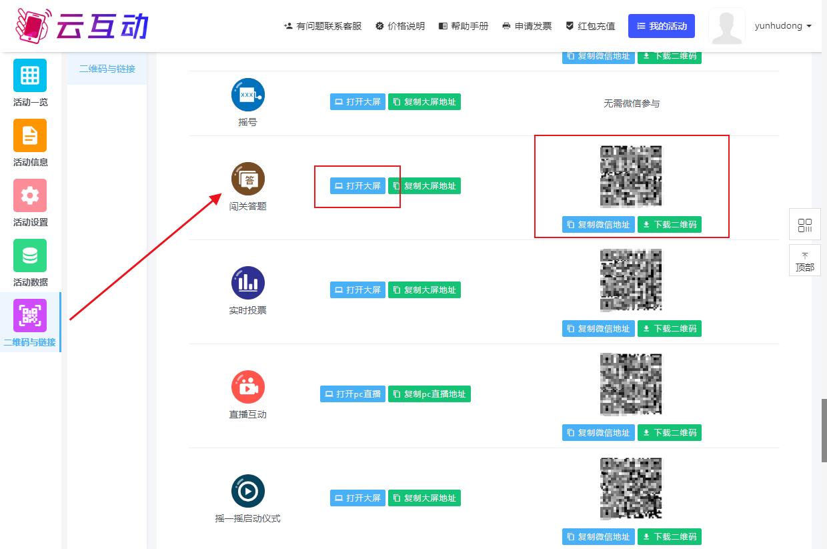The image size is (827, 549).
Task: Open 帮助手册 in the header
Action: [464, 26]
